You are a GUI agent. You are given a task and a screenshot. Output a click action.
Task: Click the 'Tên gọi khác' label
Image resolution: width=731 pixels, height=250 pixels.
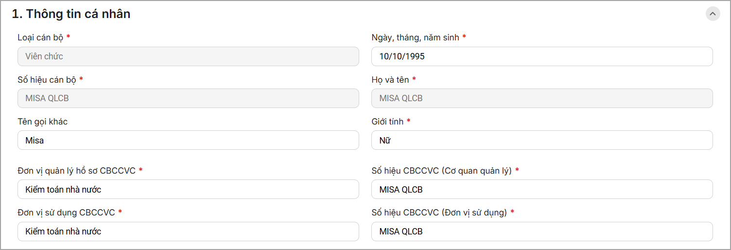(43, 122)
